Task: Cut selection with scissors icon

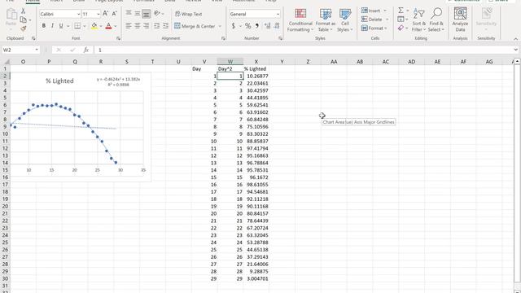Action: tap(24, 11)
